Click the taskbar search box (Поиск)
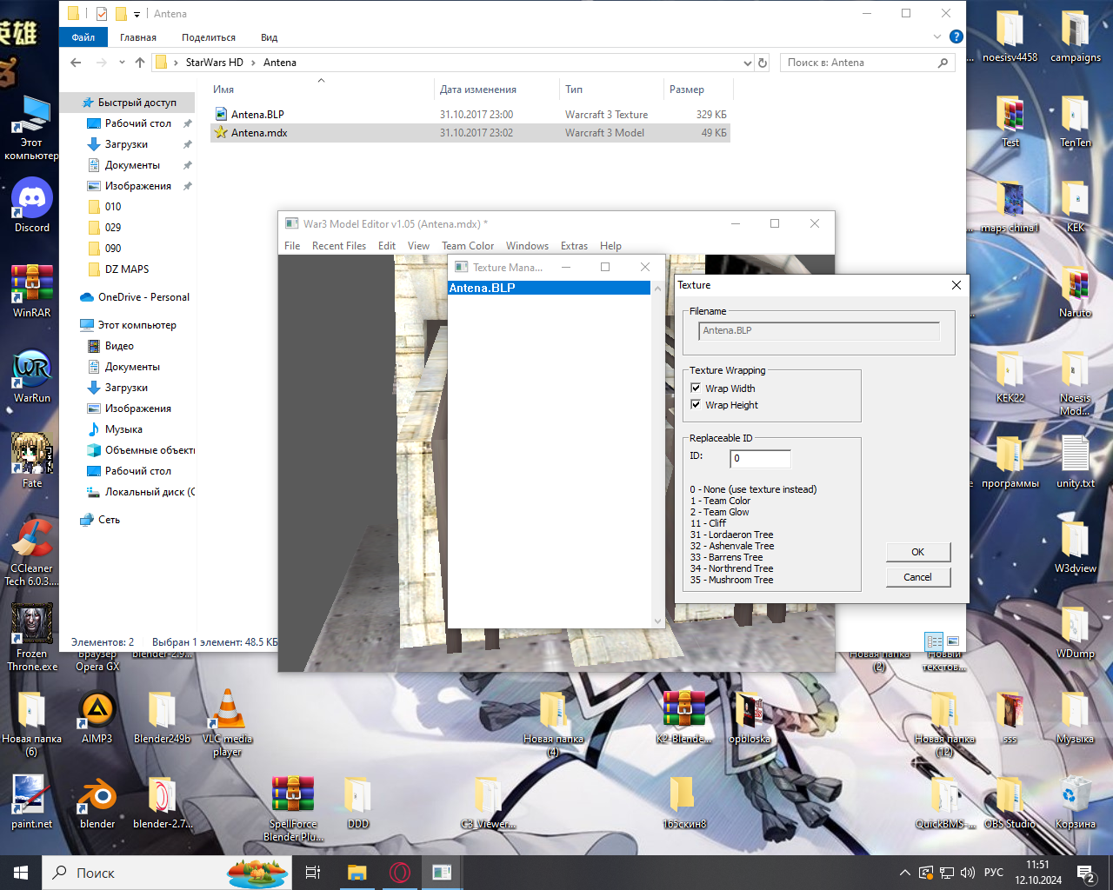1113x890 pixels. (x=167, y=873)
